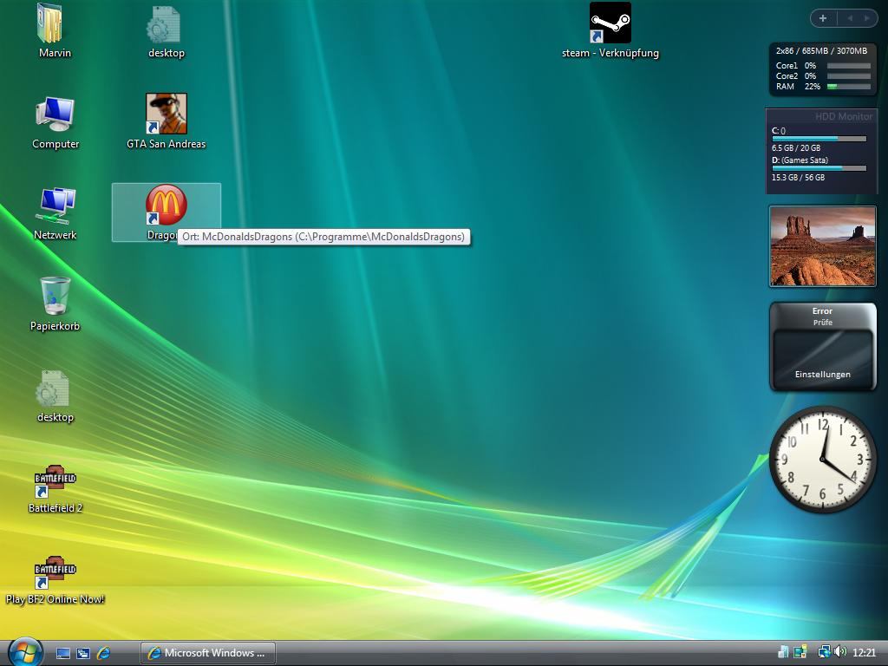888x666 pixels.
Task: Open the volume speaker tray icon
Action: (x=840, y=652)
